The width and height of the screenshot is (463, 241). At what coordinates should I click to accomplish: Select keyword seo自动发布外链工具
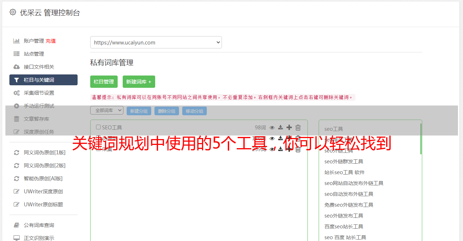click(349, 194)
